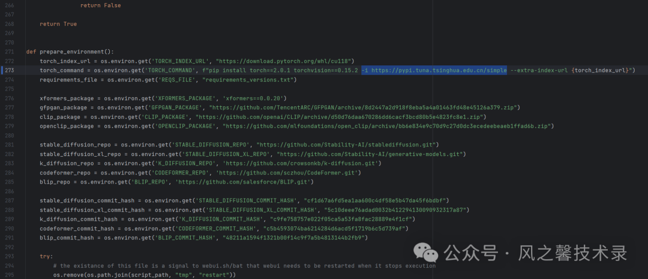Click the hash string starting with 'c5b4593074ba'
The image size is (648, 279).
pos(334,229)
